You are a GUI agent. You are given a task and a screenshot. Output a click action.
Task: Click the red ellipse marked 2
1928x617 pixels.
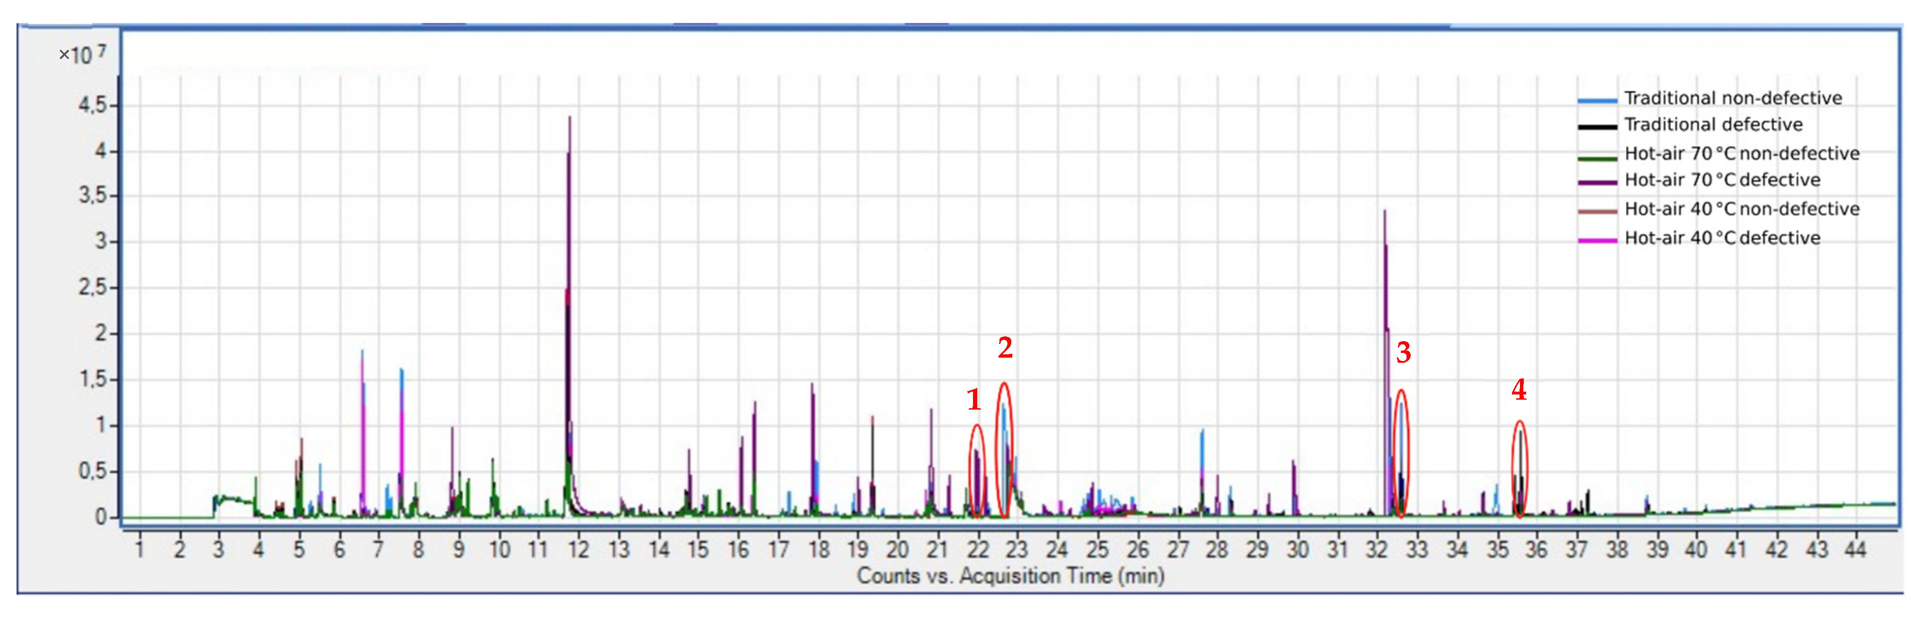1004,450
